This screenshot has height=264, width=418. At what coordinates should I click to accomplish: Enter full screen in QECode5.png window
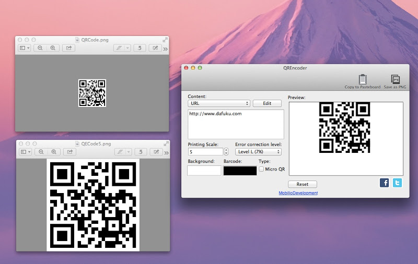tap(166, 143)
